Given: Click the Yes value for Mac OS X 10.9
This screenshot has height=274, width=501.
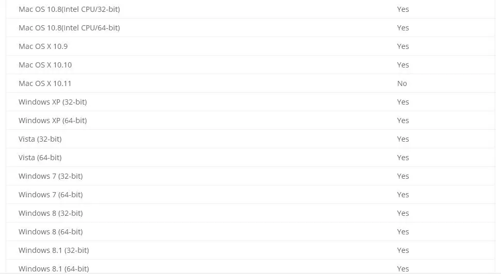Looking at the screenshot, I should [x=403, y=46].
